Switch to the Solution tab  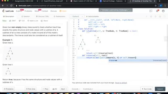point(25,16)
